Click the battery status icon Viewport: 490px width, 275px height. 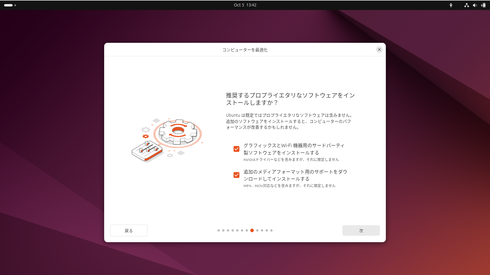click(x=483, y=5)
